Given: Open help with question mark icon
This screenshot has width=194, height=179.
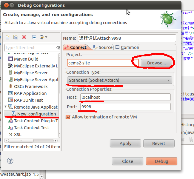Looking at the screenshot, I should [x=10, y=161].
